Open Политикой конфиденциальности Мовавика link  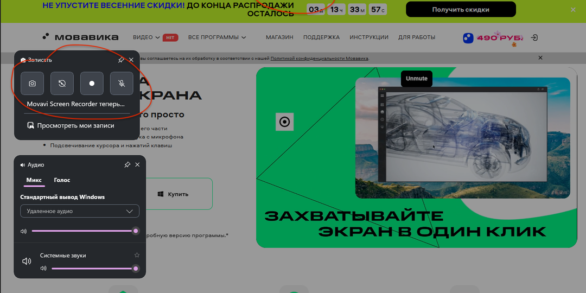(320, 58)
